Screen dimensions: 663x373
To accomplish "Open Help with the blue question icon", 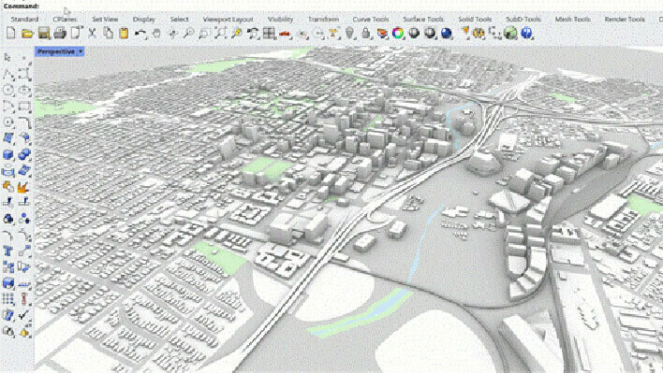I will click(526, 33).
